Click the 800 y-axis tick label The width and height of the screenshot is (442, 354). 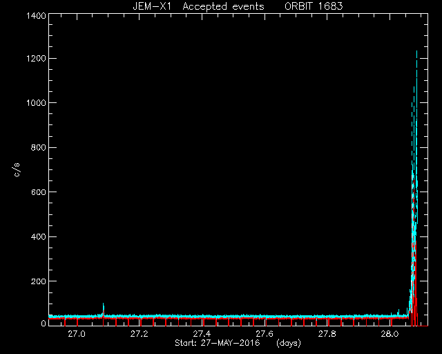click(38, 147)
